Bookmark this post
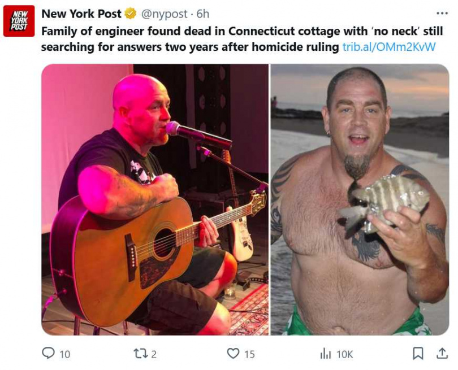Viewport: 458px width, 370px height. (x=418, y=354)
